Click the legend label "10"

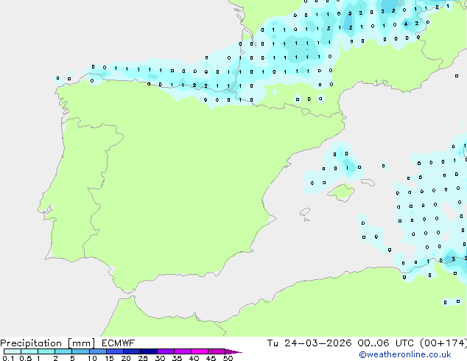coord(92,358)
